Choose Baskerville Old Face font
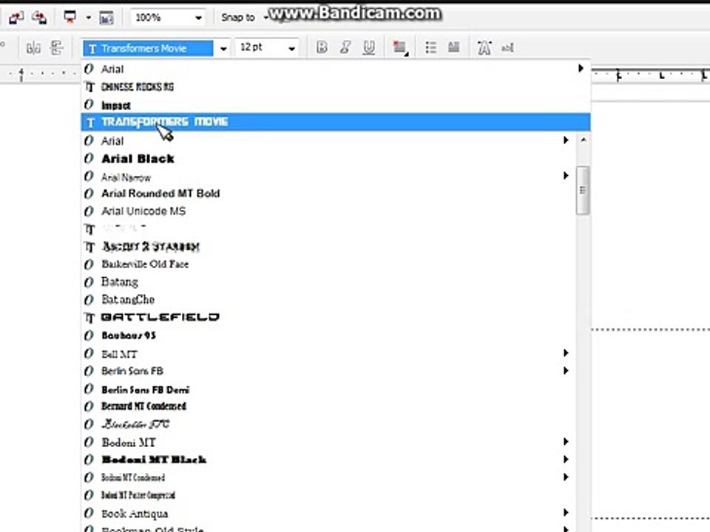Image resolution: width=710 pixels, height=532 pixels. [x=328, y=265]
